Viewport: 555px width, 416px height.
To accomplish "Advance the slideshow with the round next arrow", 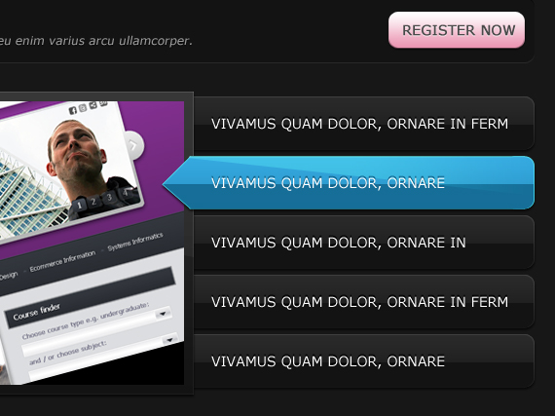I will pos(134,145).
